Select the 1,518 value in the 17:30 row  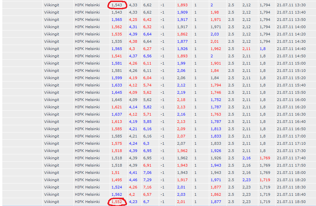pyautogui.click(x=117, y=151)
